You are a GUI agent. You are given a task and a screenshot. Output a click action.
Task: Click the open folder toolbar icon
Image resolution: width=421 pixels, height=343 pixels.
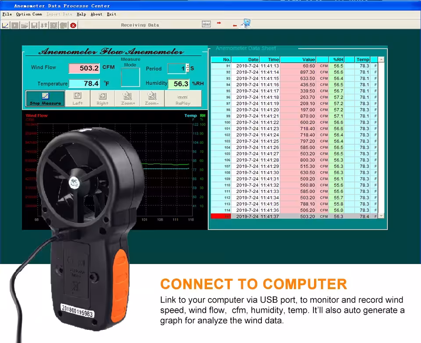click(x=25, y=25)
